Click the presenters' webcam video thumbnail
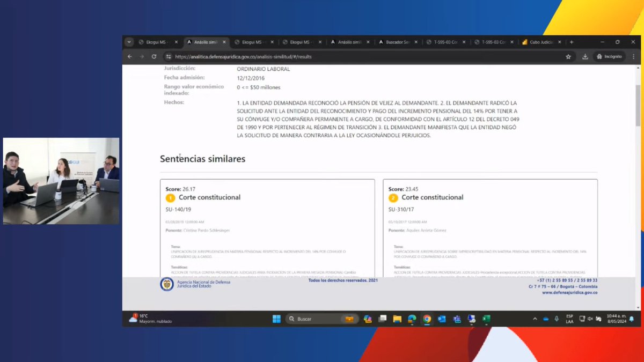Image resolution: width=644 pixels, height=362 pixels. pos(61,181)
